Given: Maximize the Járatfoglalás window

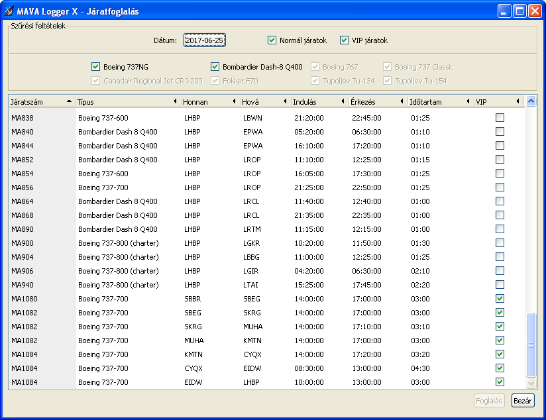Looking at the screenshot, I should point(519,11).
